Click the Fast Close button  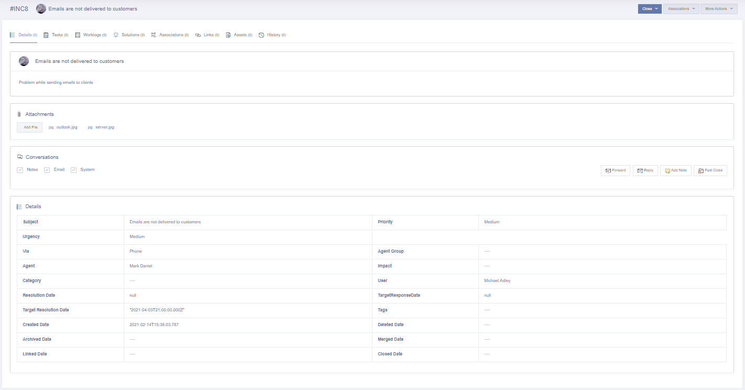point(710,170)
